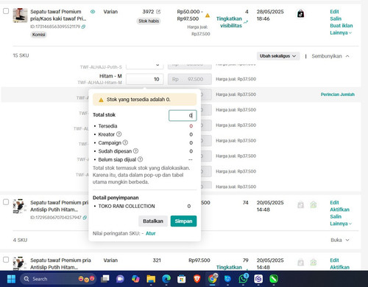
Task: Click 15 SKU label
Action: [x=21, y=55]
